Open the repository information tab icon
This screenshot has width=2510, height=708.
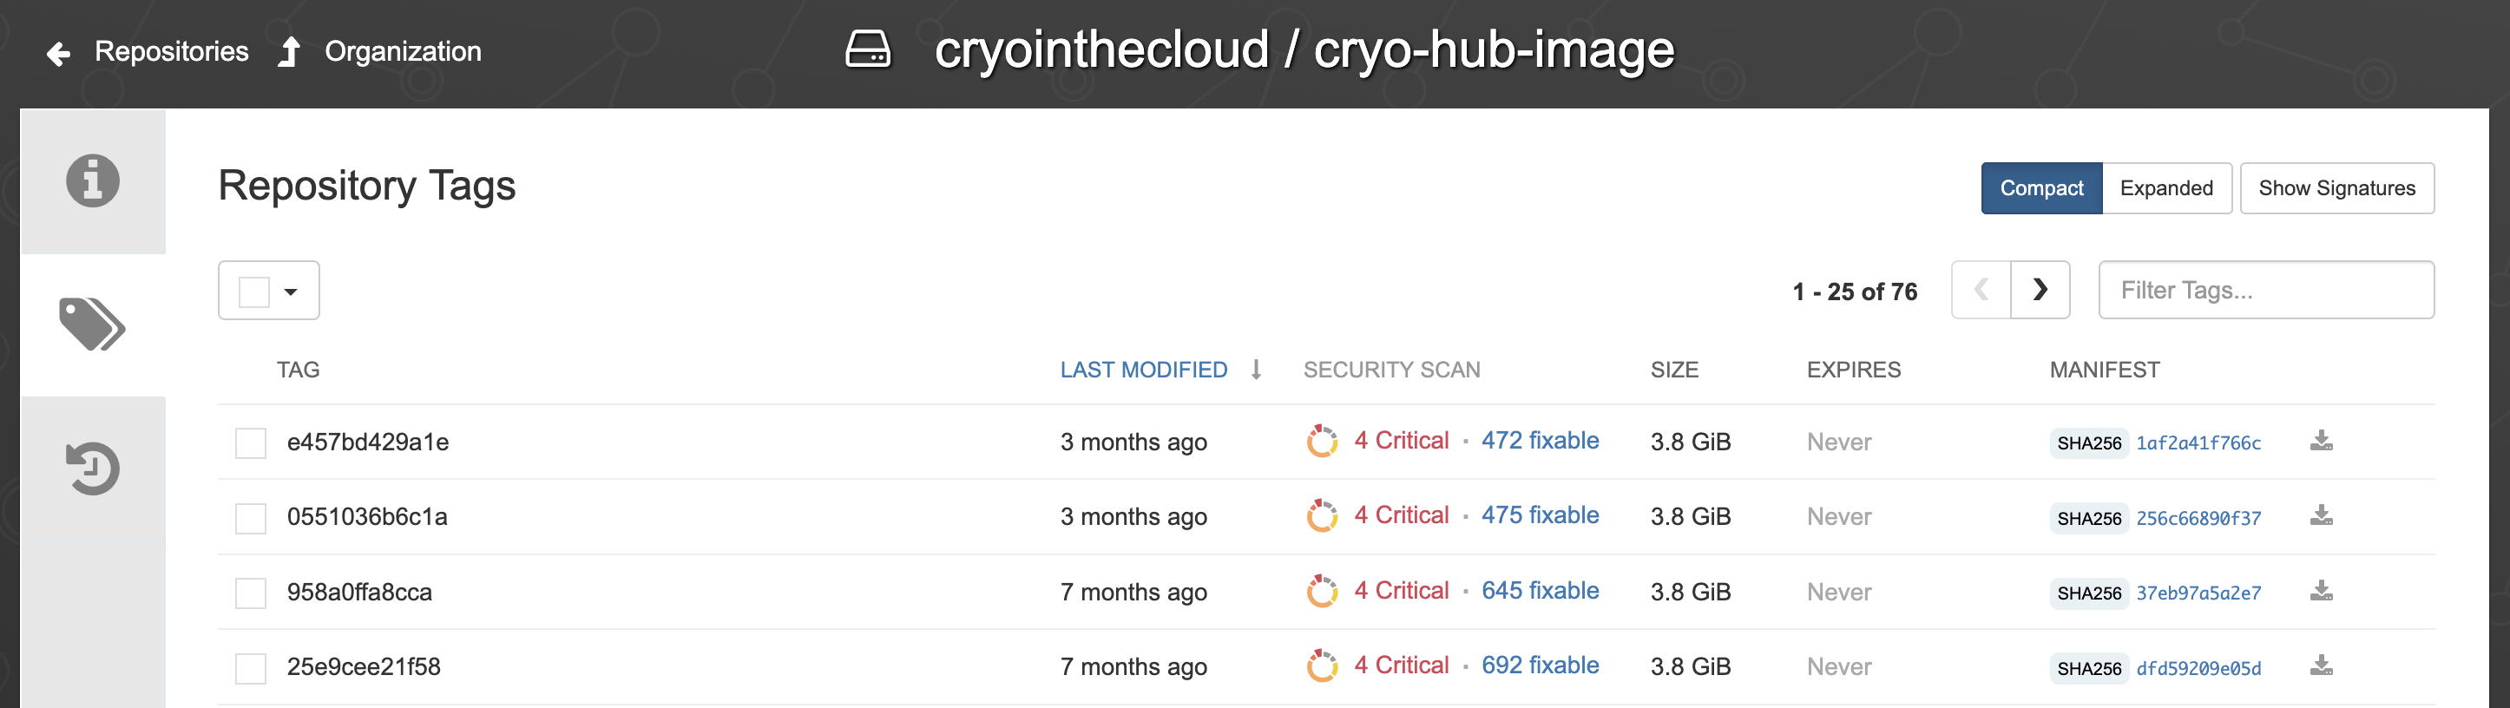(93, 181)
